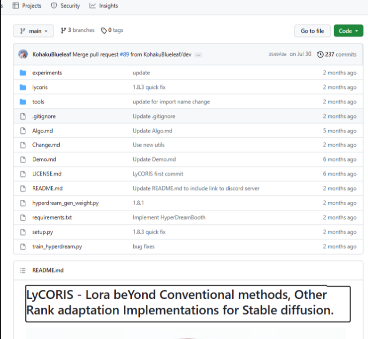Open the LICENSE.md file

coord(47,174)
